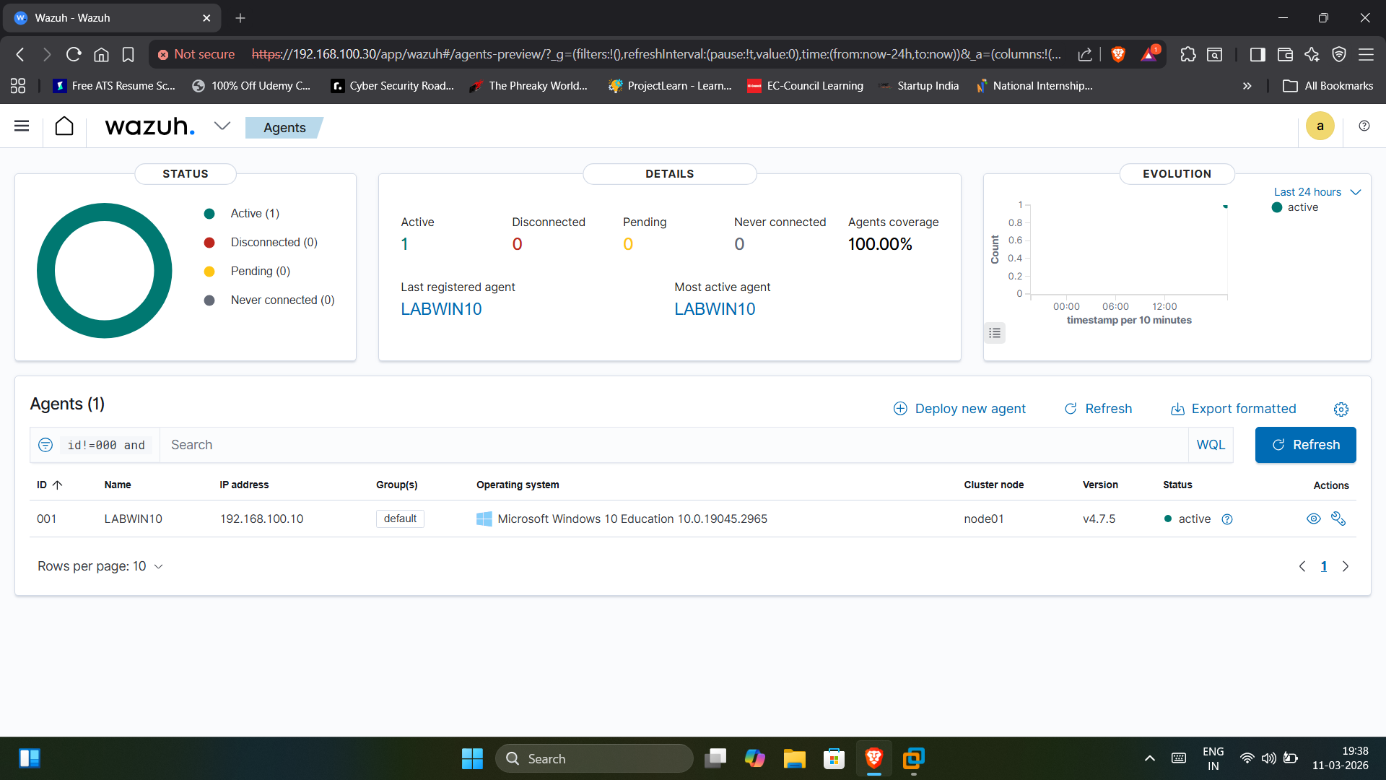
Task: Click the status info icon next to active
Action: click(1227, 519)
